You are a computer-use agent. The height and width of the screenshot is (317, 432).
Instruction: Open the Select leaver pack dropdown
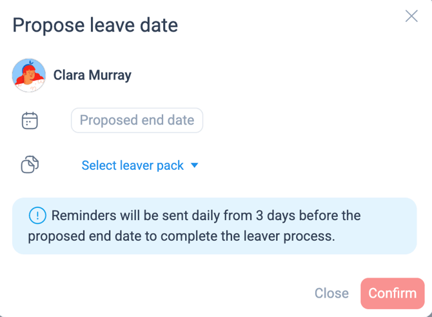(x=133, y=165)
